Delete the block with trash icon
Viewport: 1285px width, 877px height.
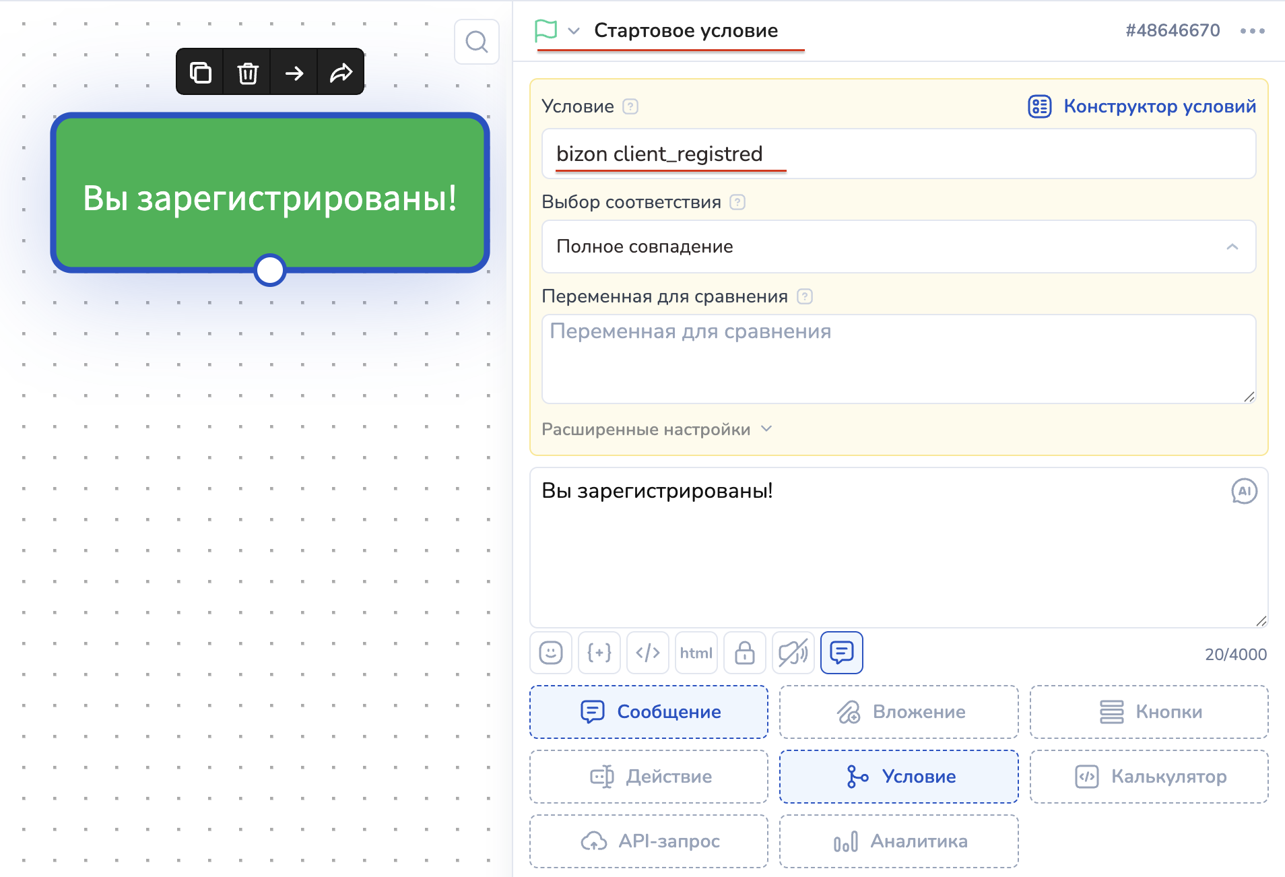point(247,72)
